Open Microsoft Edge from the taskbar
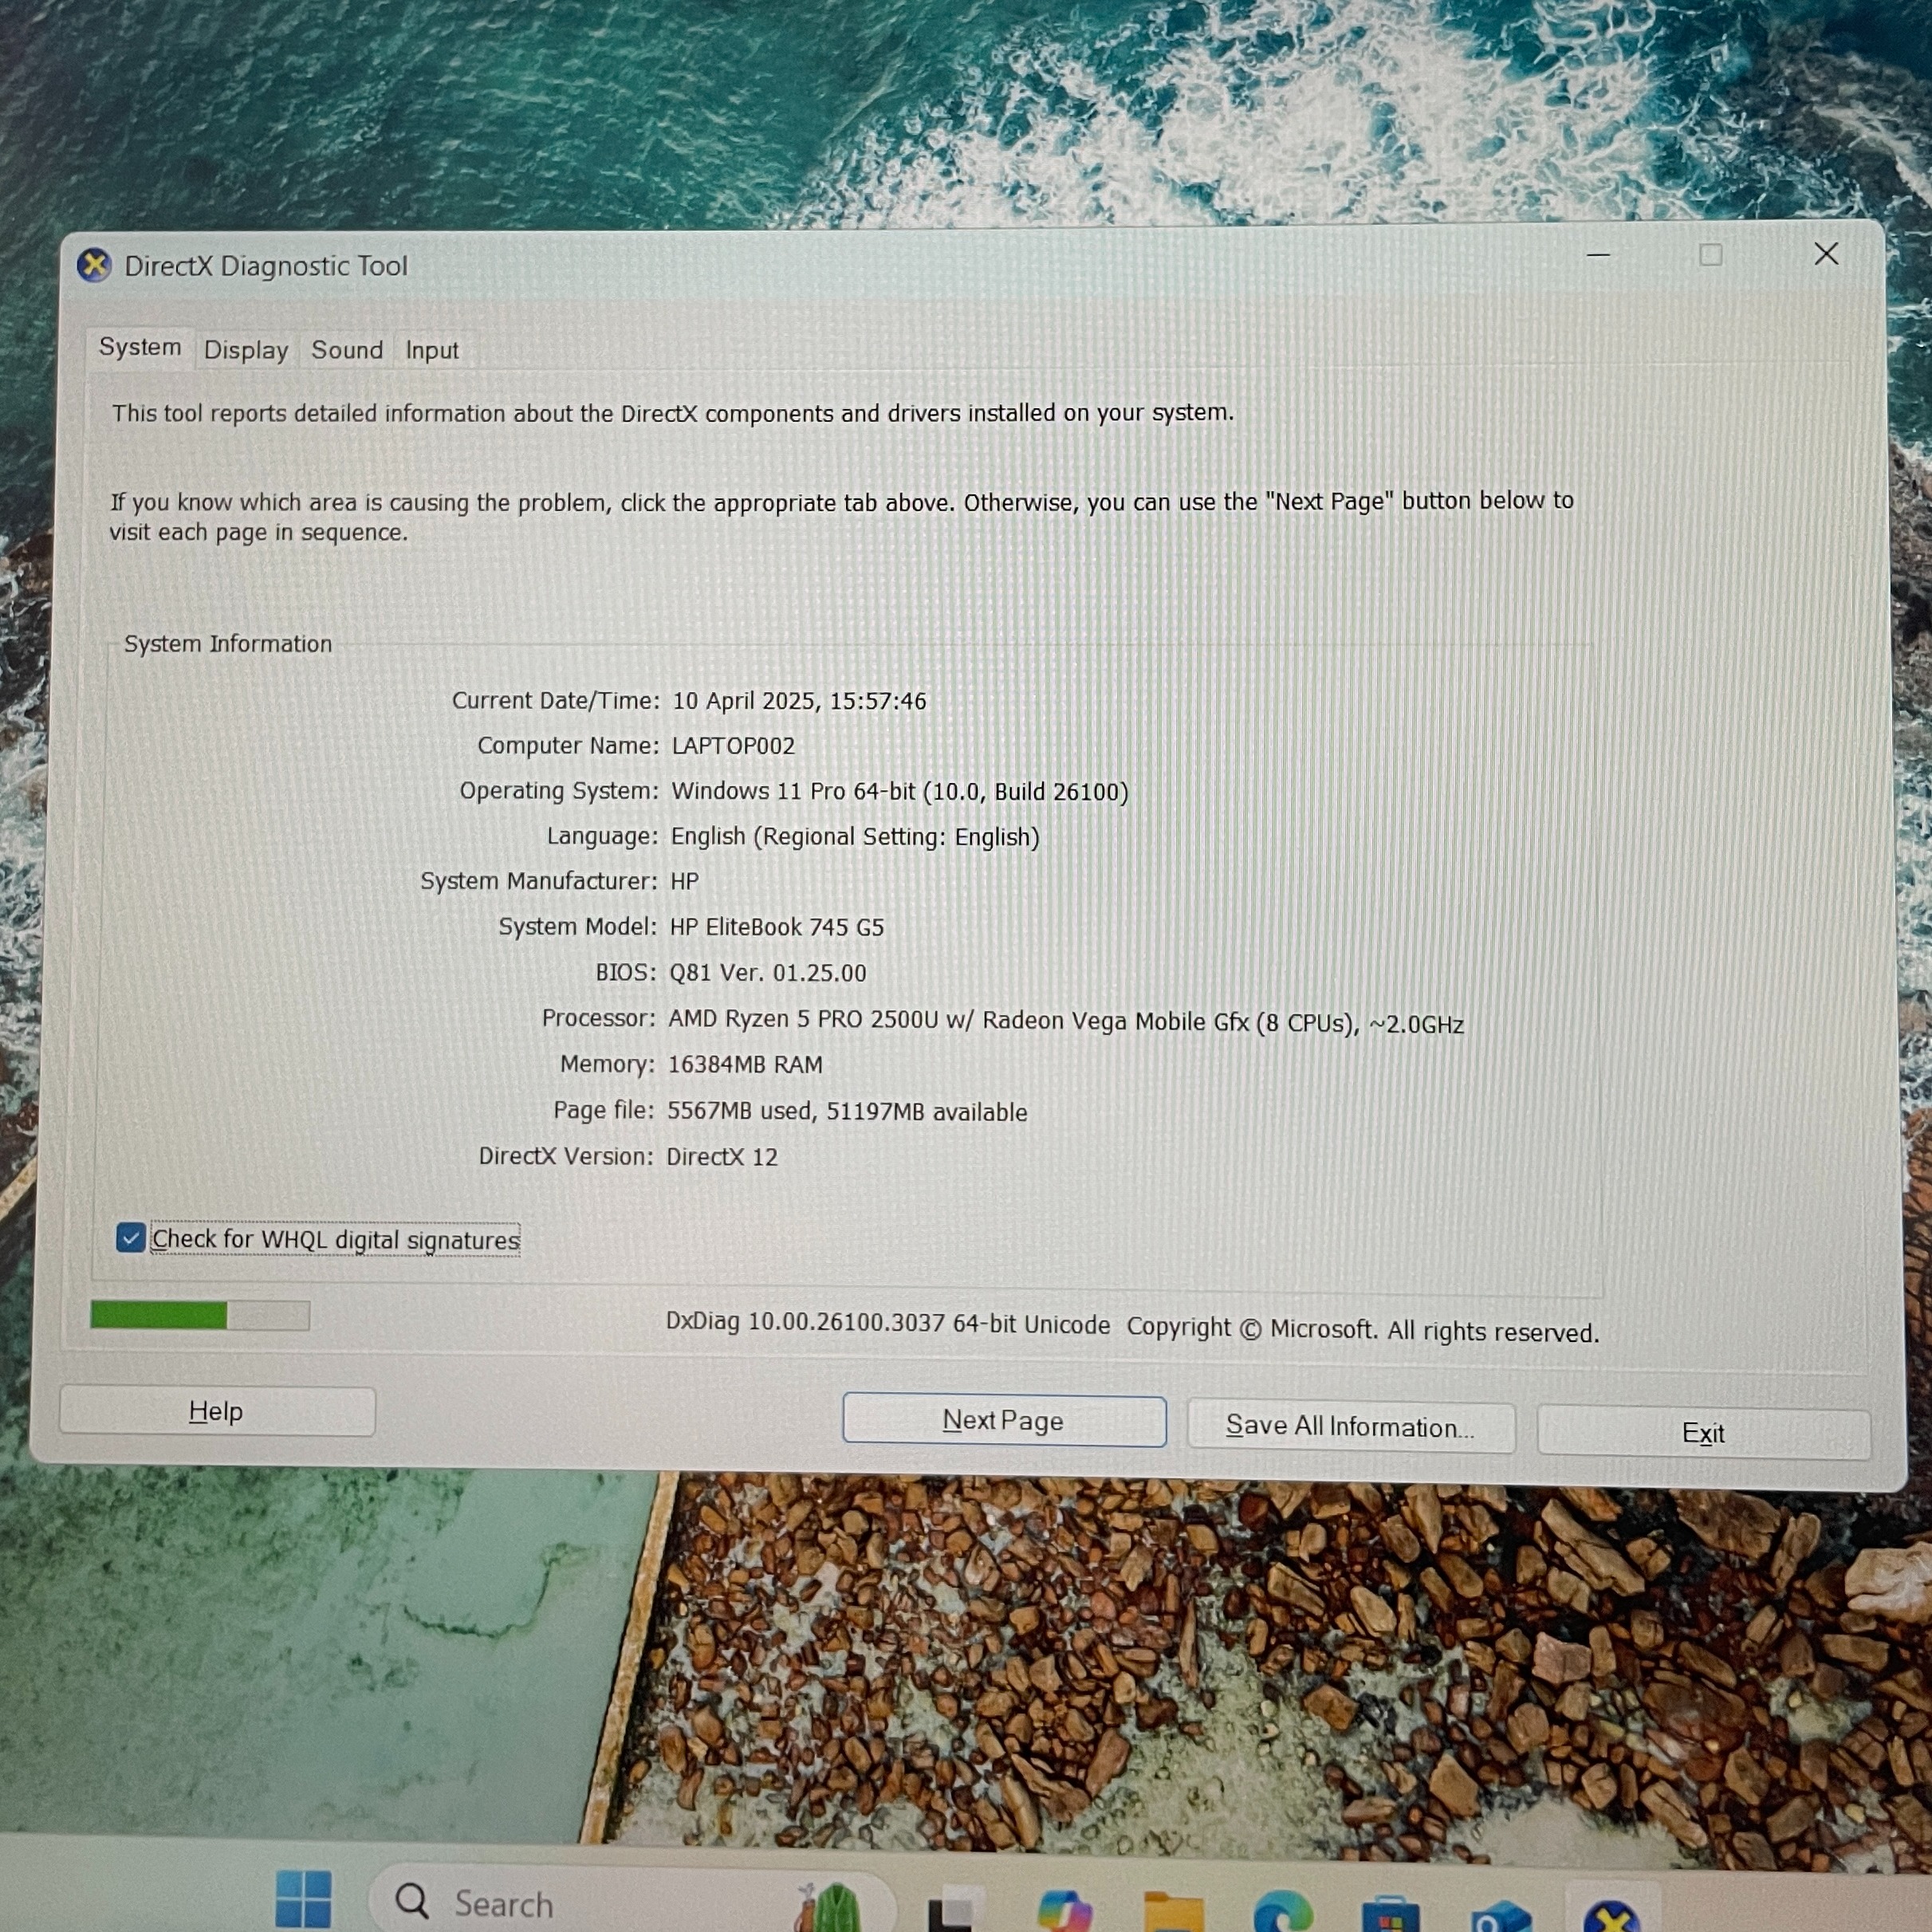The width and height of the screenshot is (1932, 1932). 1284,1912
